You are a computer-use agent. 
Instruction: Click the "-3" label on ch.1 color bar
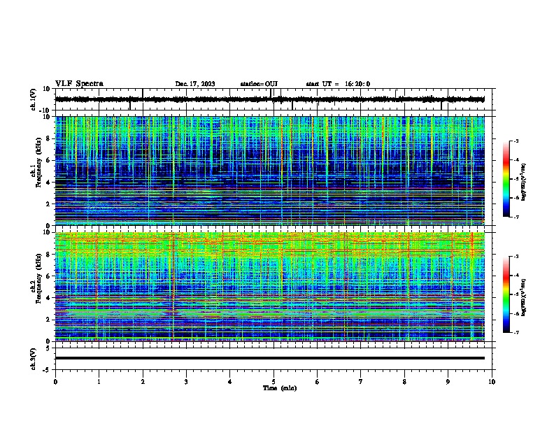(x=516, y=141)
